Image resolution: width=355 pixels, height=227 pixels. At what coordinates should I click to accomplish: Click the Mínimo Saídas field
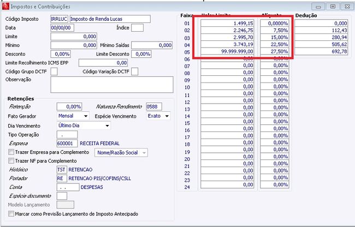pos(152,45)
